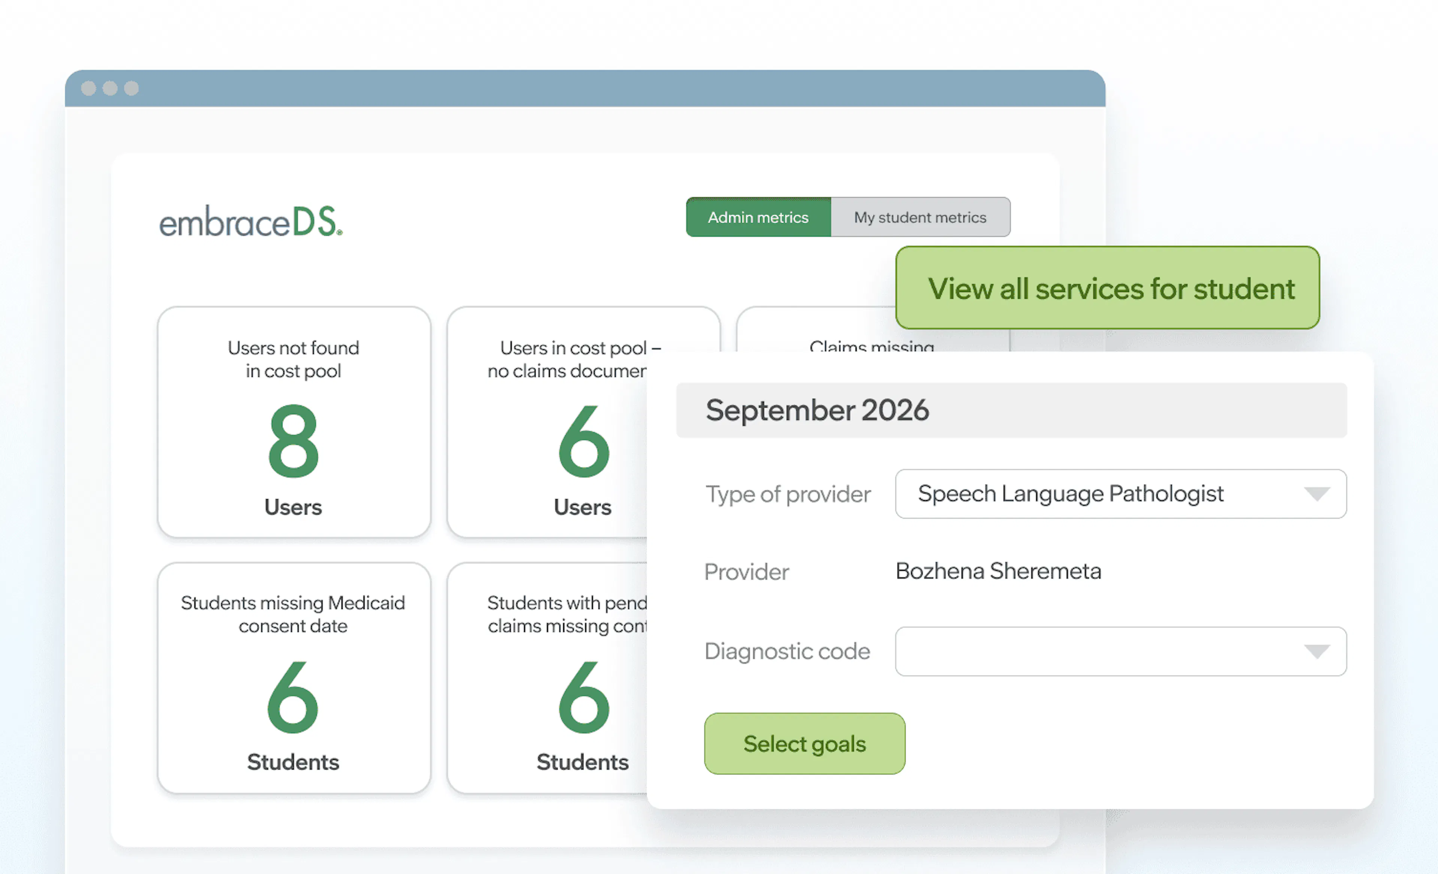Click the Provider field label
This screenshot has width=1438, height=874.
coord(746,572)
